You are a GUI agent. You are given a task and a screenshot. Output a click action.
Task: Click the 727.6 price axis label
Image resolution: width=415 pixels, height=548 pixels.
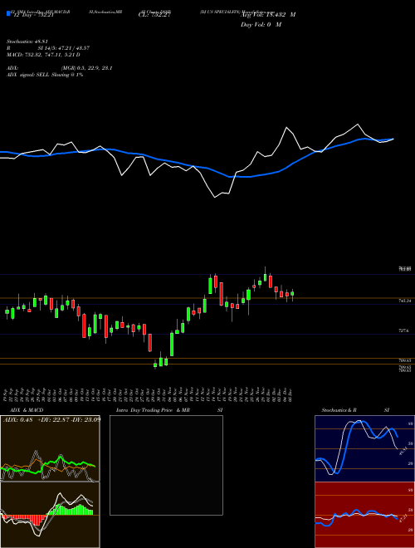[x=404, y=330]
